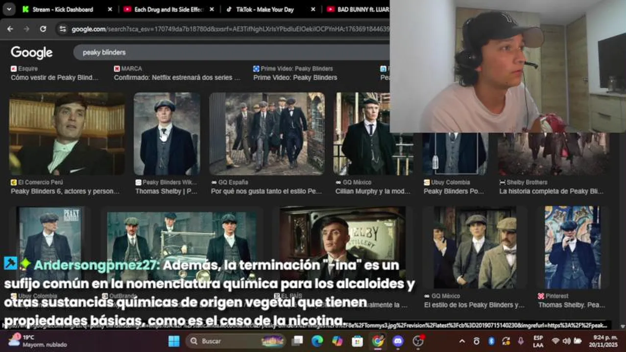Open the Prime Video: Peaky Blinders link
Image resolution: width=626 pixels, height=352 pixels.
[295, 77]
